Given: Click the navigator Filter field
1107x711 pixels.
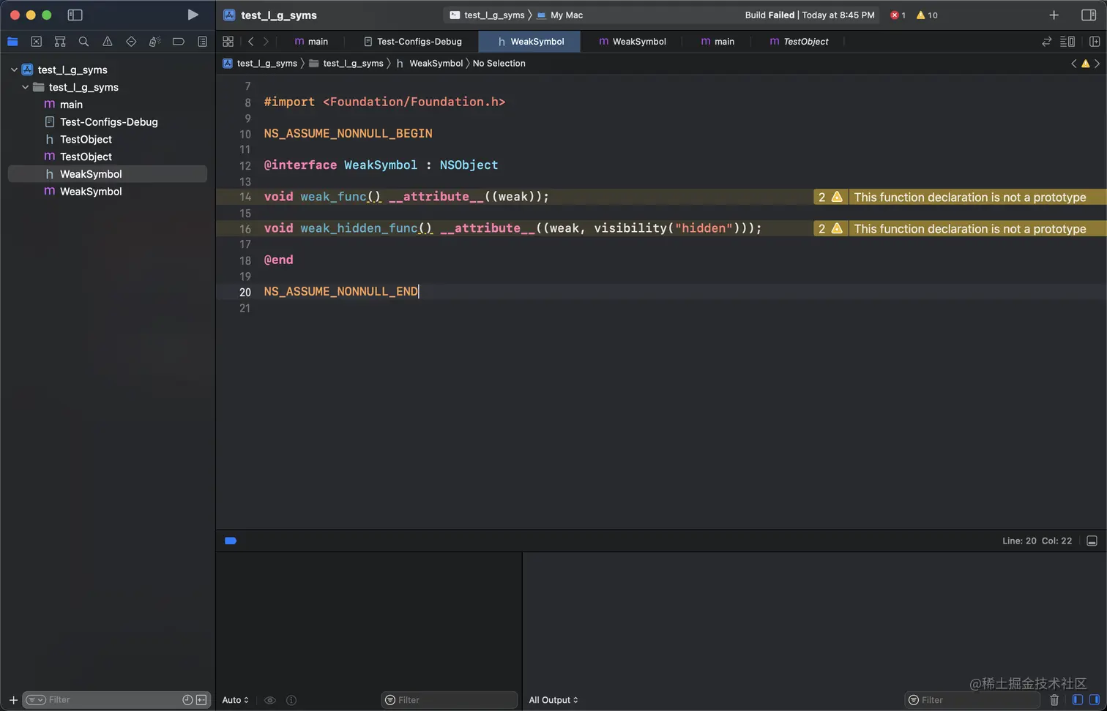Looking at the screenshot, I should tap(110, 700).
